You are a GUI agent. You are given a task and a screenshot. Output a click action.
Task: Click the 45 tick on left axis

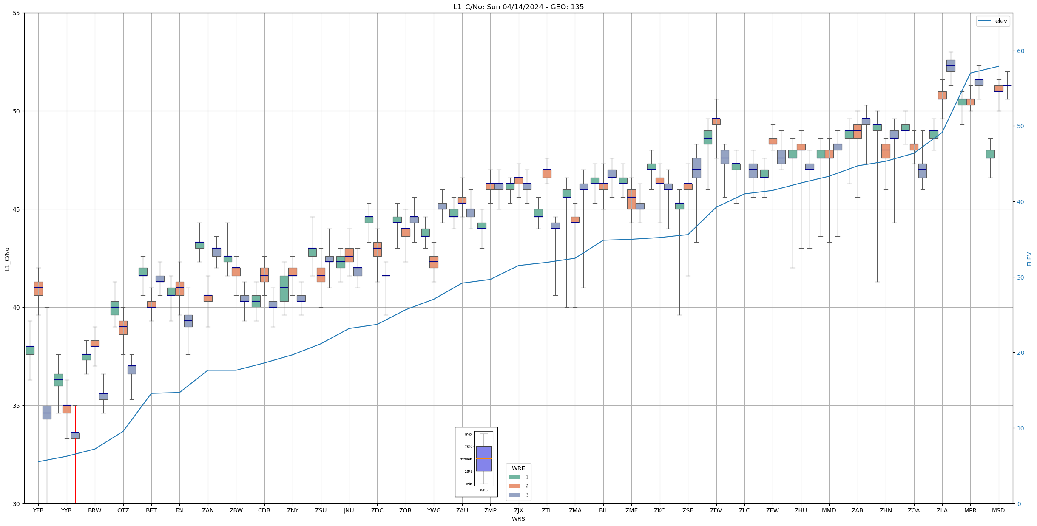click(16, 209)
